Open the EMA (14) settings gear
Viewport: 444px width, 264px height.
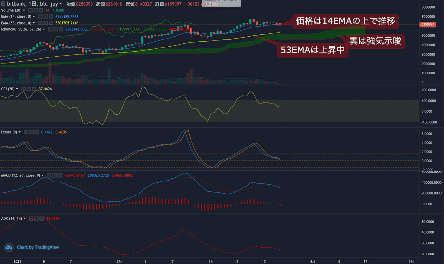point(46,17)
